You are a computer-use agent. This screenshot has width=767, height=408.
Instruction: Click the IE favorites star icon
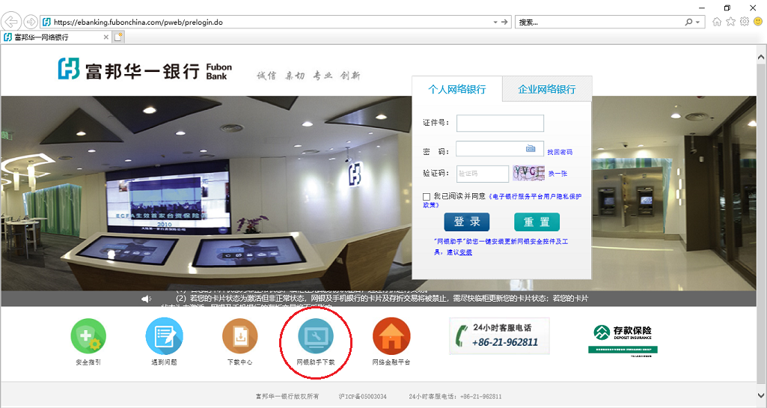[x=730, y=22]
